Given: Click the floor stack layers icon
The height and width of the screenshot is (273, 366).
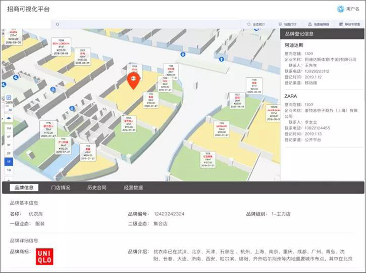Looking at the screenshot, I should (9, 118).
